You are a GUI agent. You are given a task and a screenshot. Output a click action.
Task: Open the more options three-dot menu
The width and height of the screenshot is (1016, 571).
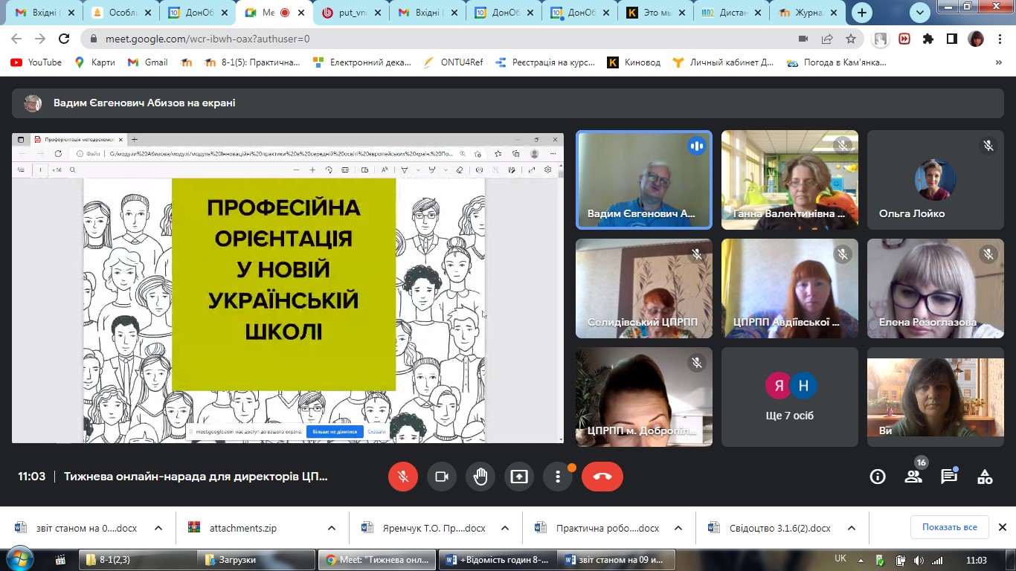click(558, 477)
